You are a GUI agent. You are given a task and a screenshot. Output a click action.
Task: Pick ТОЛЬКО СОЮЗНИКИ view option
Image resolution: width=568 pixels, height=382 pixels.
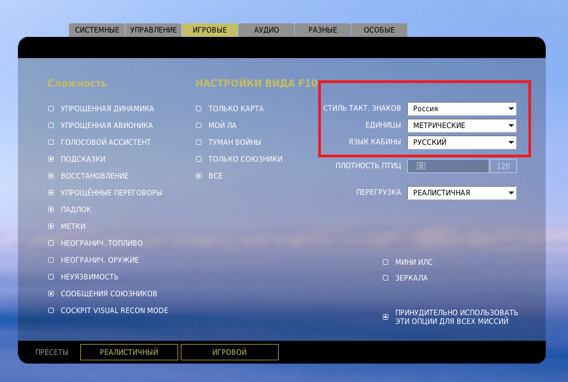(199, 159)
